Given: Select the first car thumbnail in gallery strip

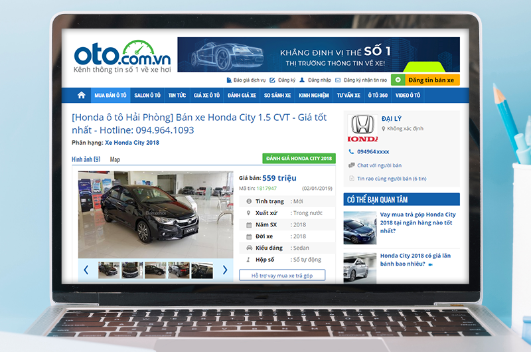Looking at the screenshot, I should click(109, 270).
